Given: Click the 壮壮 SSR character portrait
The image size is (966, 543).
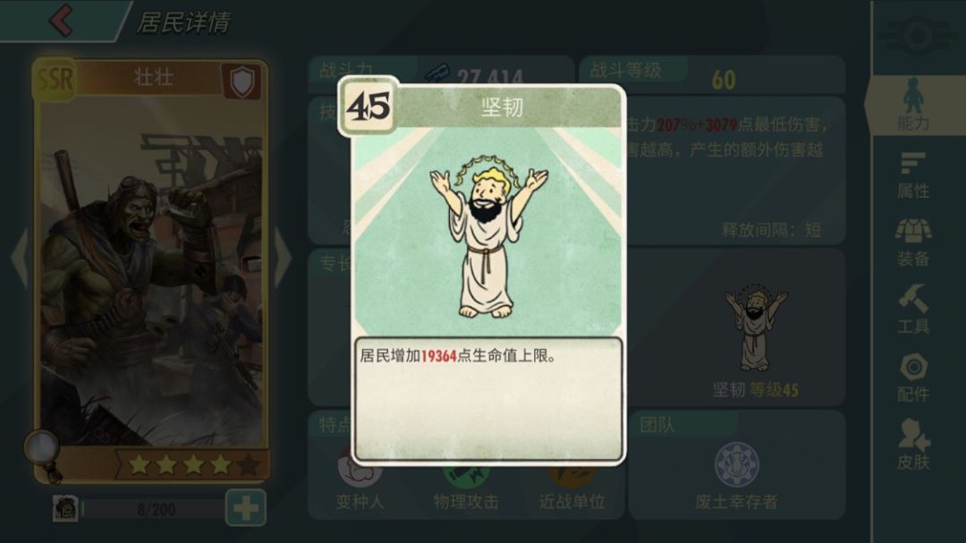Looking at the screenshot, I should 151,271.
